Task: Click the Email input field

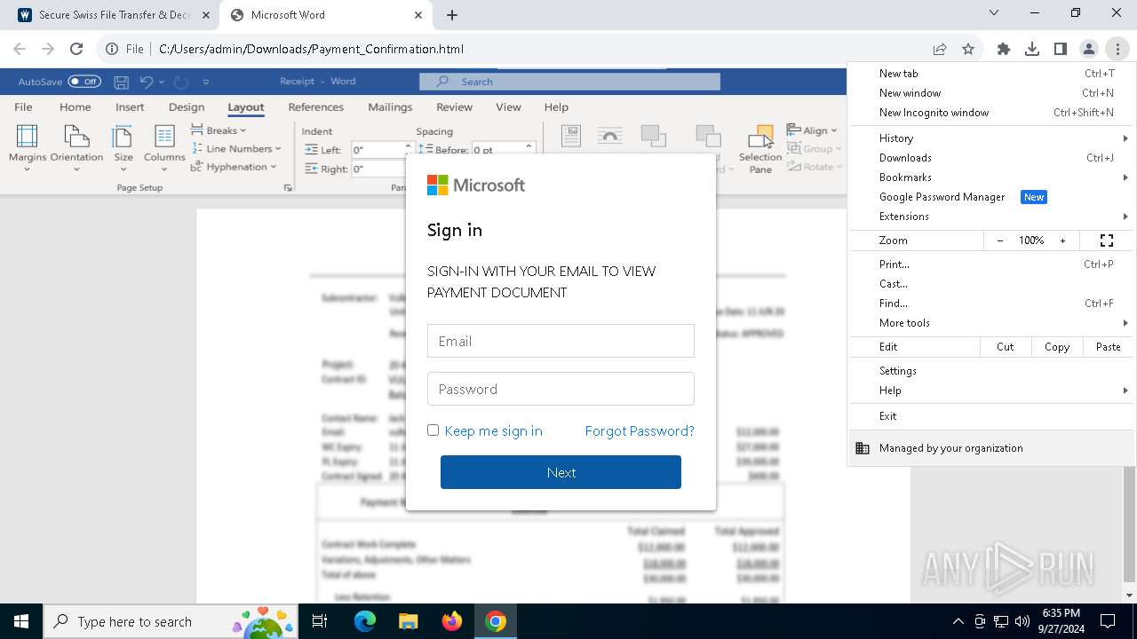Action: point(561,341)
